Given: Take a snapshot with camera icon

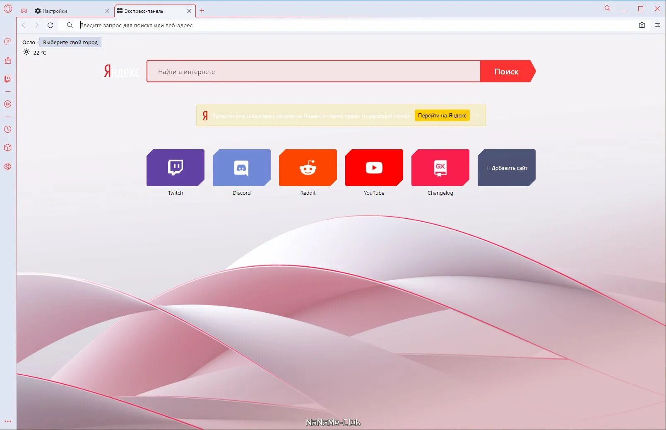Looking at the screenshot, I should 642,25.
